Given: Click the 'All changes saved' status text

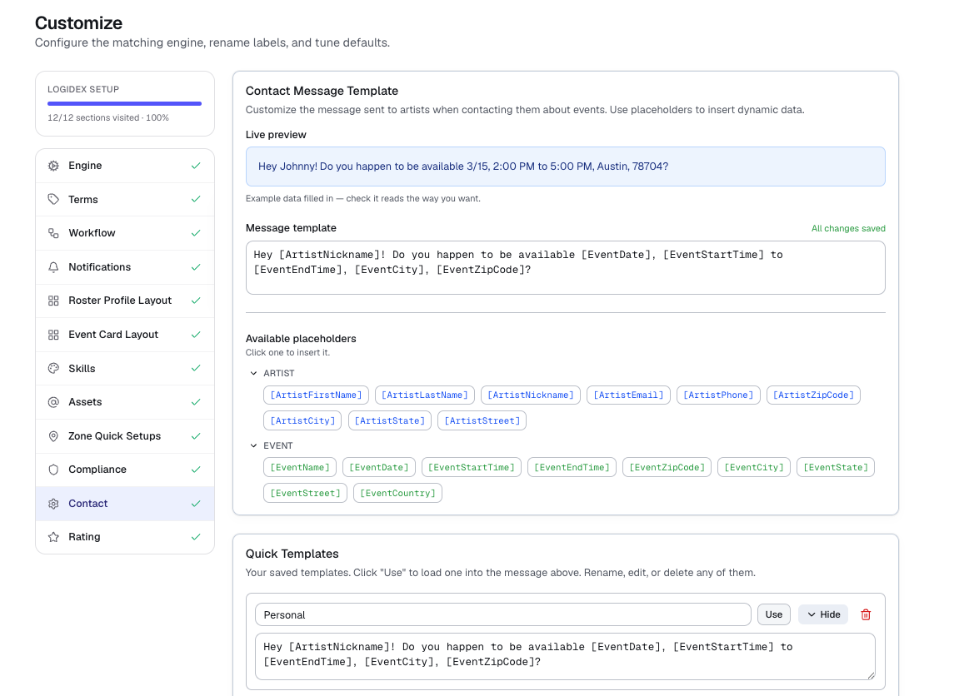Looking at the screenshot, I should click(848, 228).
